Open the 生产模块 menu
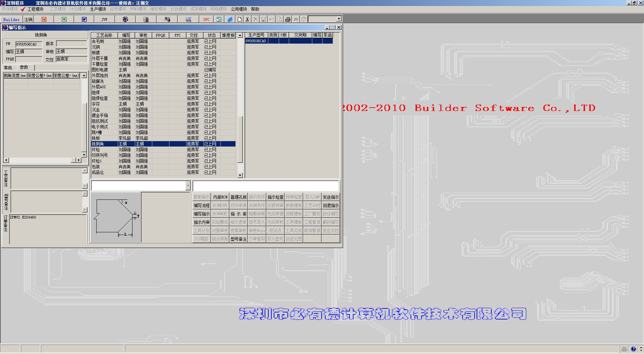 click(x=98, y=9)
